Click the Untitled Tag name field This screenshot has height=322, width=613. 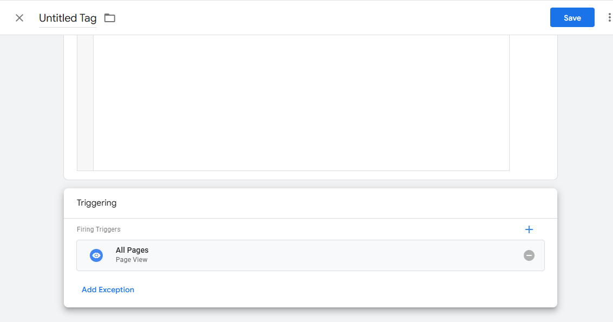click(x=68, y=18)
